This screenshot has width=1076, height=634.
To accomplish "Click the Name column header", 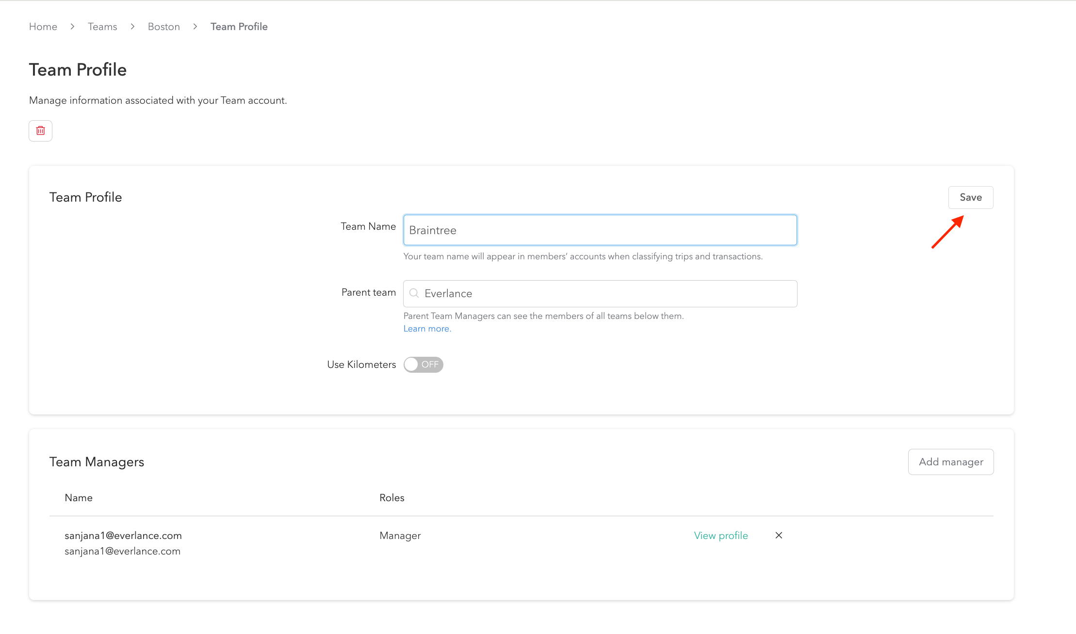I will tap(79, 498).
